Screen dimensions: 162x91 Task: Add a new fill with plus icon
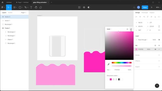(x=159, y=45)
